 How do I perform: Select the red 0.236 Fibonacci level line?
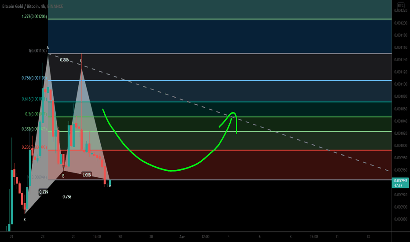coord(220,150)
